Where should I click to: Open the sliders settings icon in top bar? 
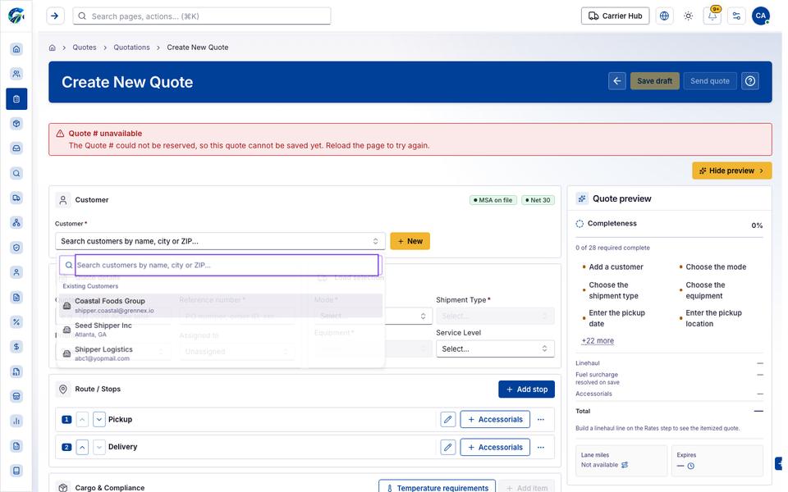click(x=737, y=16)
